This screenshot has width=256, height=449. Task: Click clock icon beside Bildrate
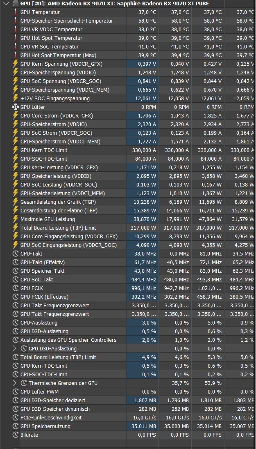tap(16, 435)
